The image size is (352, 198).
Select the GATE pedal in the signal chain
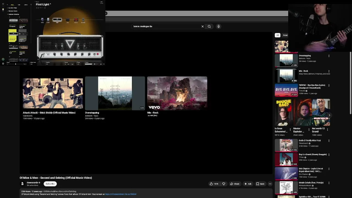(42, 20)
